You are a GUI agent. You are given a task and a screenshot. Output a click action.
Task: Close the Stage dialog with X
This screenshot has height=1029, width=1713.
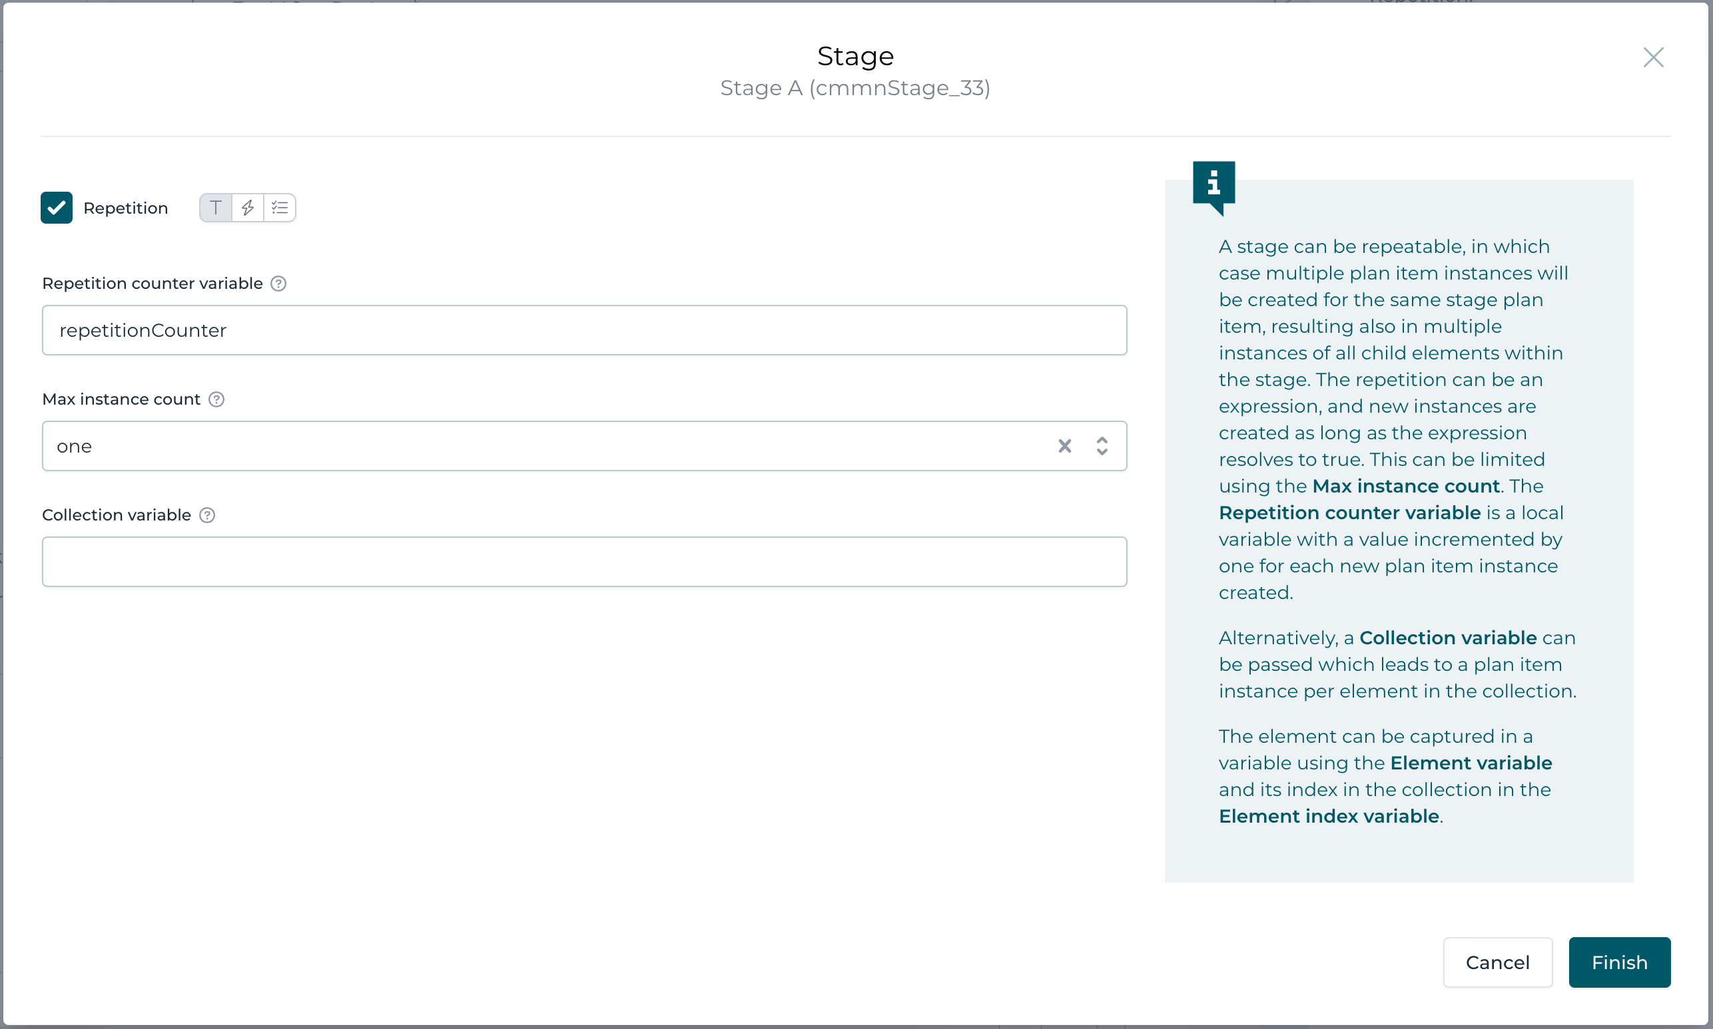click(1653, 57)
